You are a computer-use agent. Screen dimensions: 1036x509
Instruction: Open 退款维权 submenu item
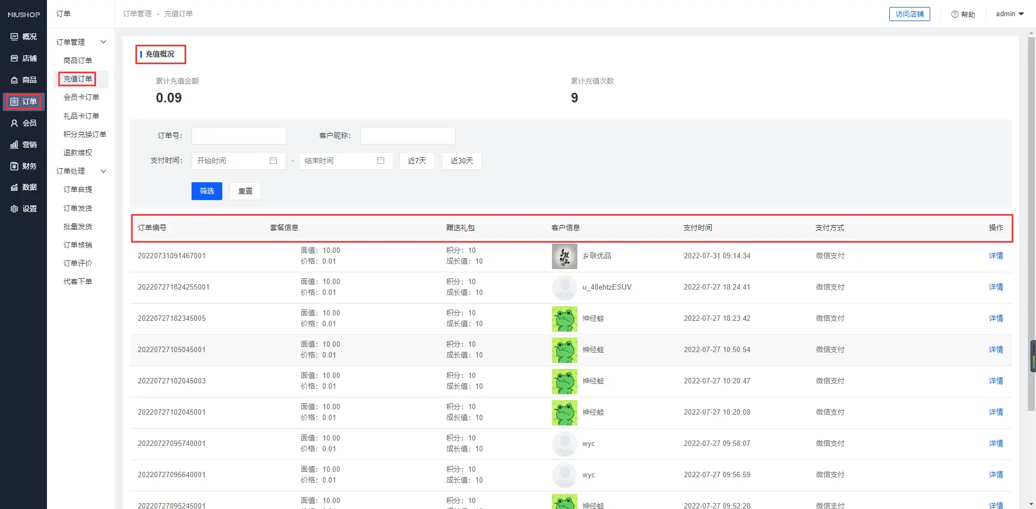tap(78, 153)
